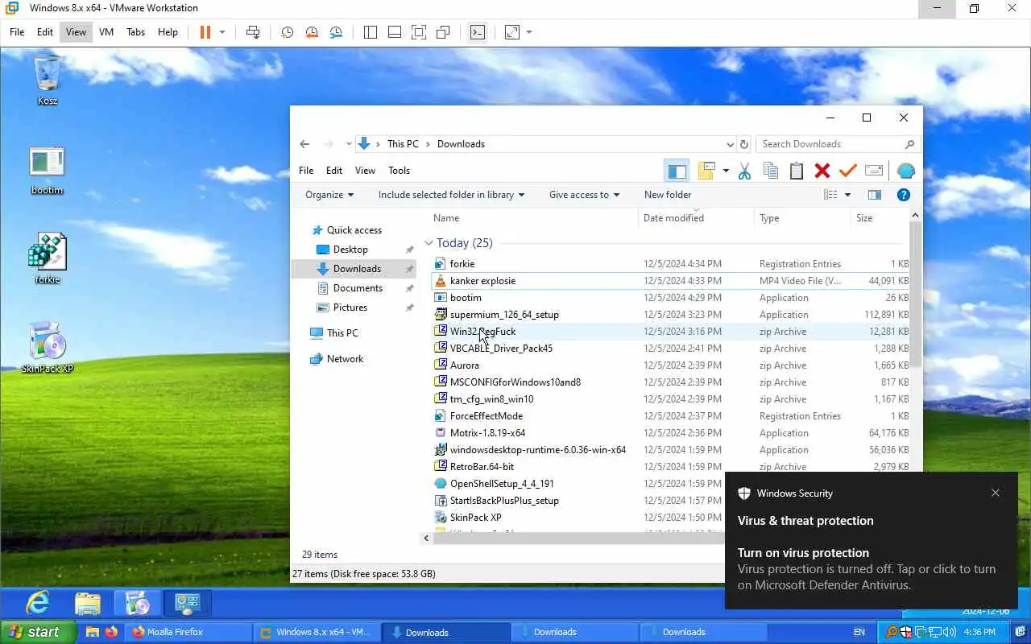
Task: Click the Copy icon in Explorer toolbar
Action: click(770, 171)
